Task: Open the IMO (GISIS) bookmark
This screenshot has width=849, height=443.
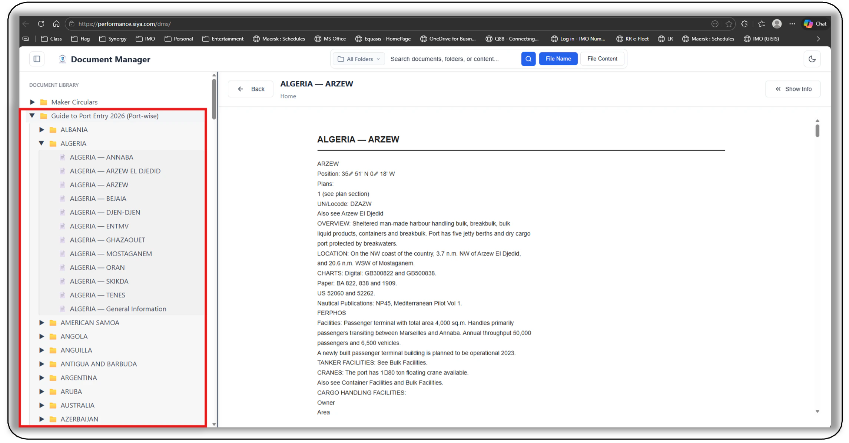Action: (762, 39)
